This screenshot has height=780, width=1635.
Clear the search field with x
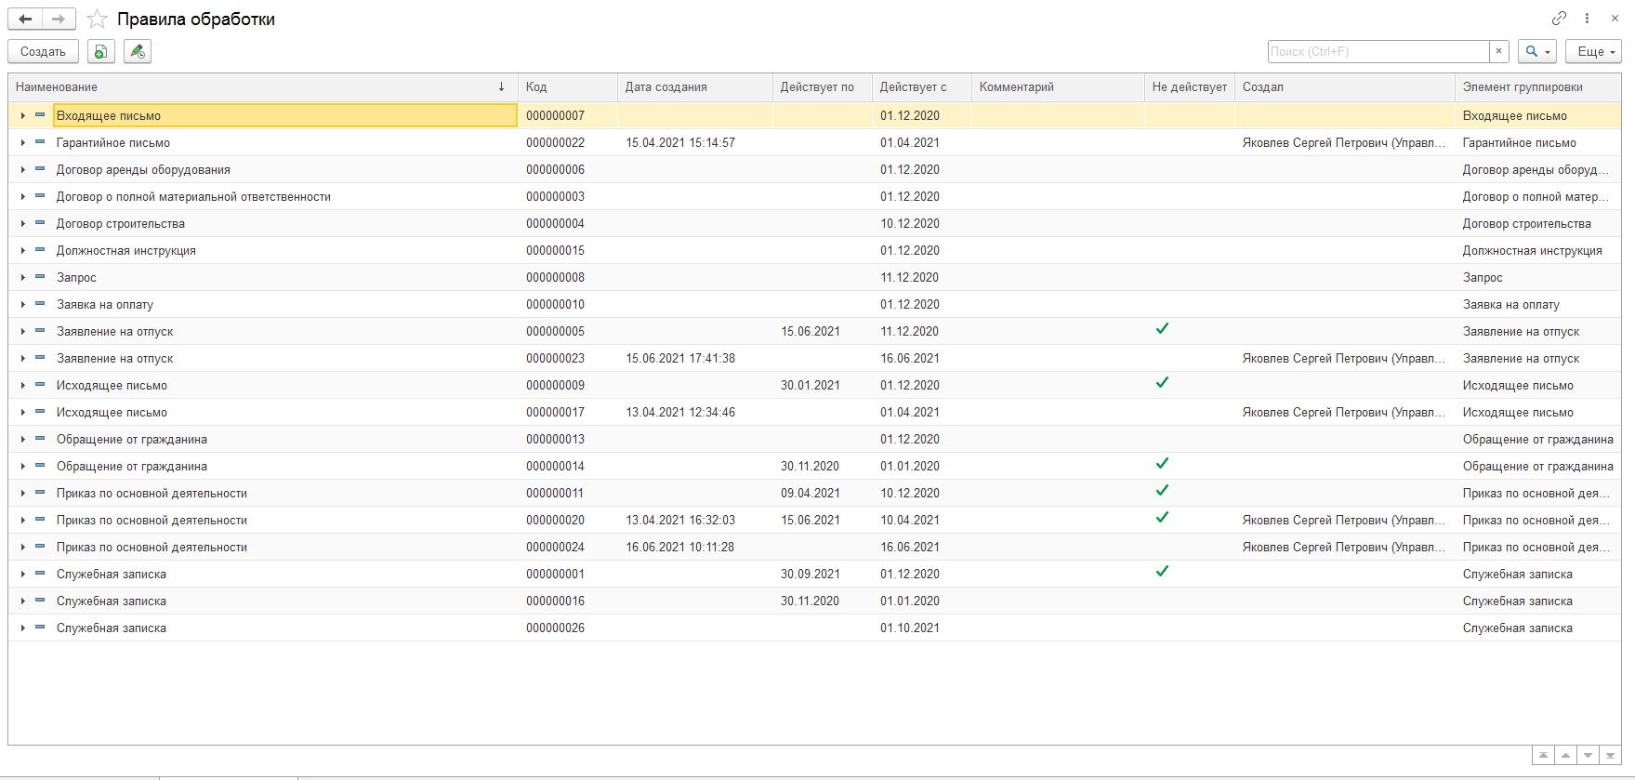(x=1498, y=51)
